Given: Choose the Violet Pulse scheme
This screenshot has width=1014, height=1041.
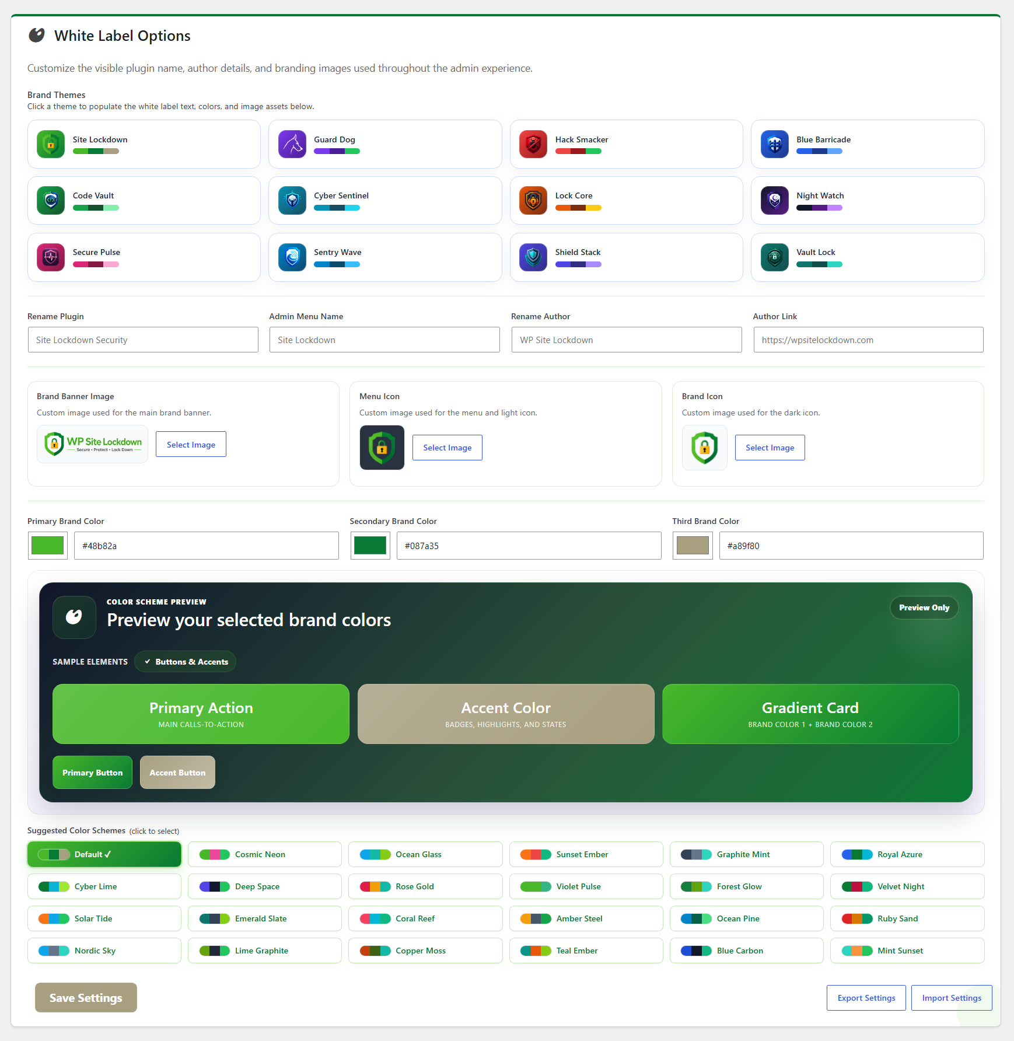Looking at the screenshot, I should point(586,886).
